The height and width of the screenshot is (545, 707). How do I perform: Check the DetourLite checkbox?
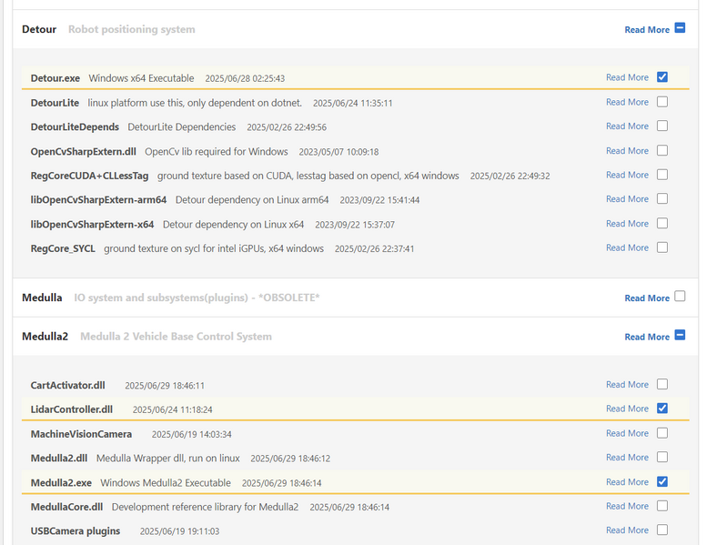click(x=662, y=102)
